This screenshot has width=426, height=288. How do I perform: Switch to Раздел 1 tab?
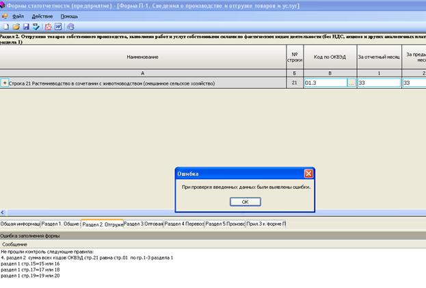(60, 224)
